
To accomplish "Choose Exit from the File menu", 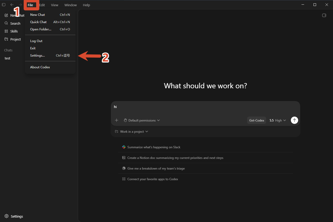I will [50, 48].
